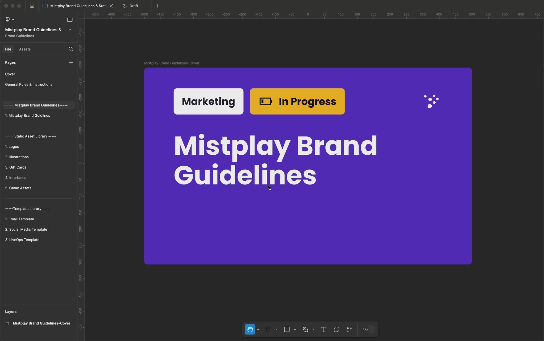Viewport: 544px width, 341px height.
Task: Open the File panel tab
Action: (x=8, y=49)
